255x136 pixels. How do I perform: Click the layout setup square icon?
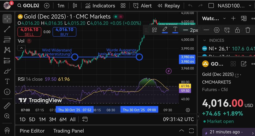click(211, 6)
